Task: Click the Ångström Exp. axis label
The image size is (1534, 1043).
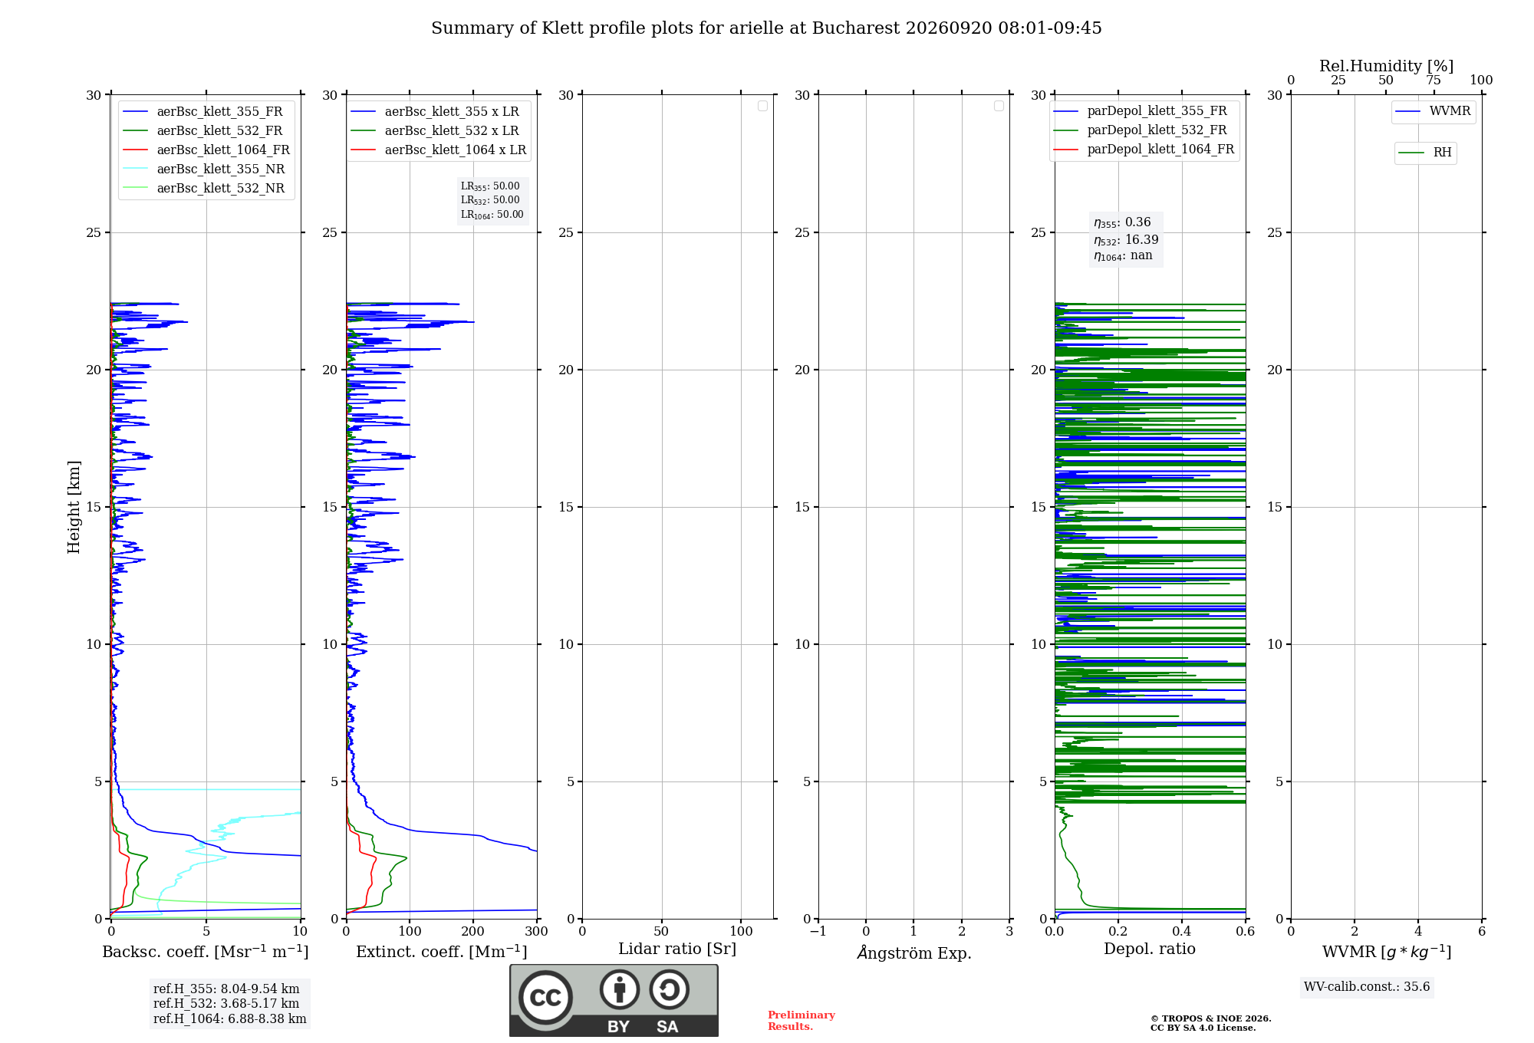Action: [x=914, y=953]
